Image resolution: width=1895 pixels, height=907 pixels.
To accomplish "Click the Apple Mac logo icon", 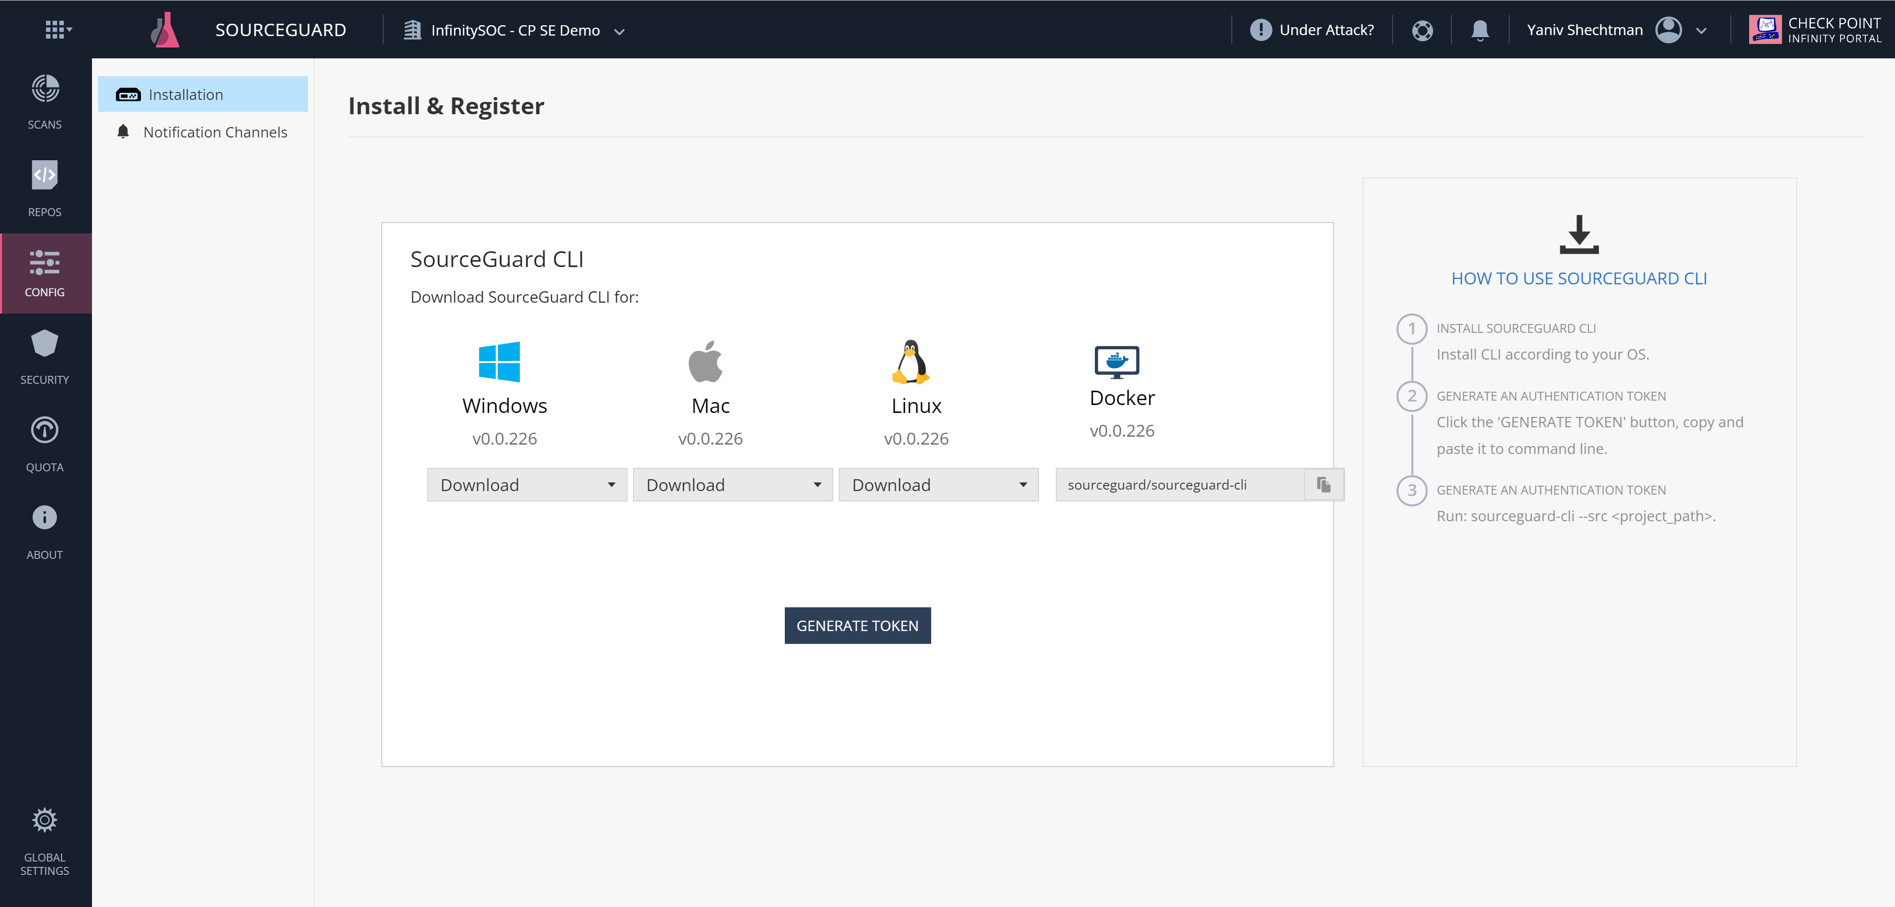I will (706, 361).
